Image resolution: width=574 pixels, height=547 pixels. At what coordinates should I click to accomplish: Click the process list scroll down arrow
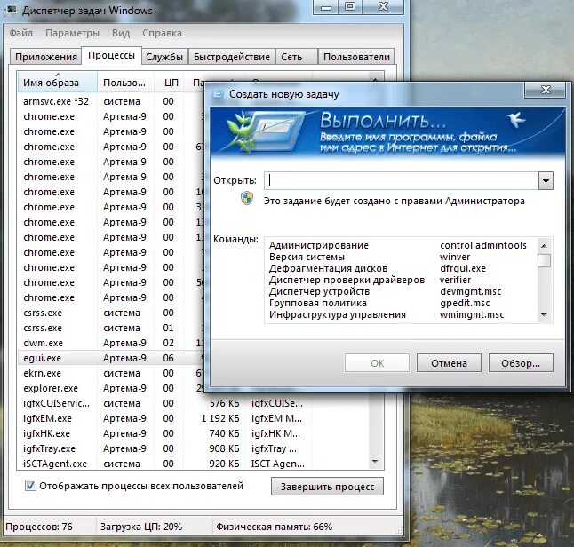pos(375,462)
